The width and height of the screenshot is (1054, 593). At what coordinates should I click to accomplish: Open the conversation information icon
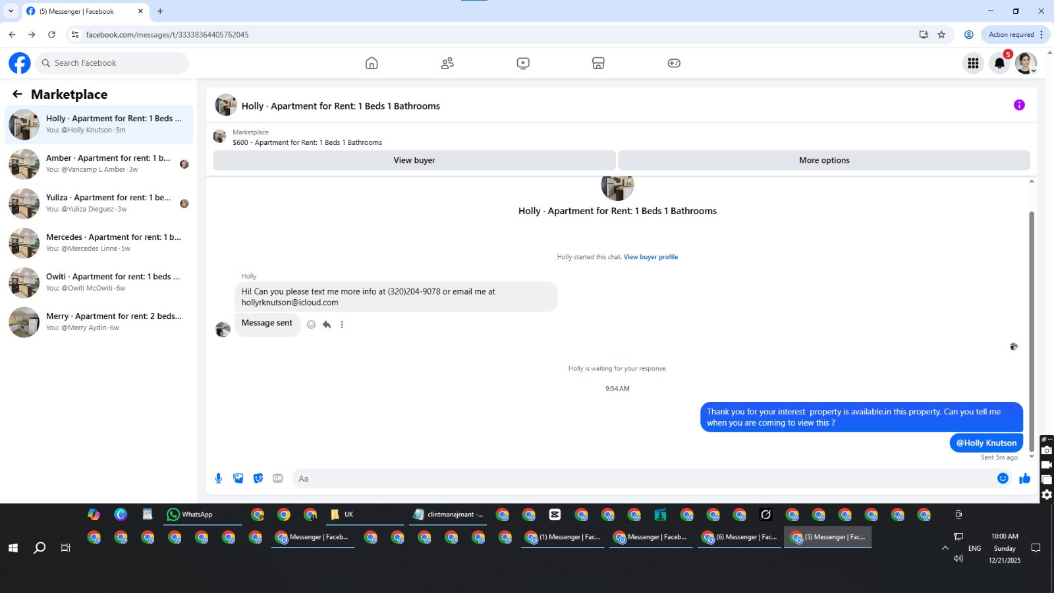(1019, 105)
